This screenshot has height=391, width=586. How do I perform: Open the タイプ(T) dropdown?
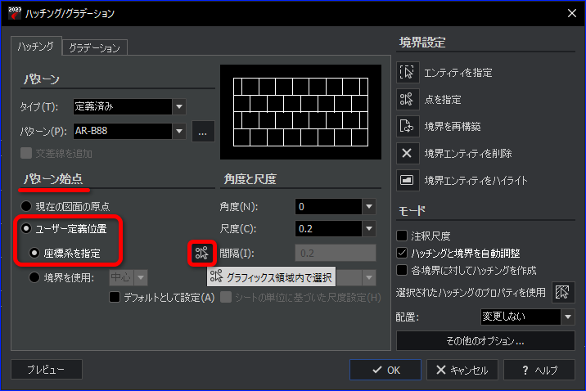[x=179, y=107]
